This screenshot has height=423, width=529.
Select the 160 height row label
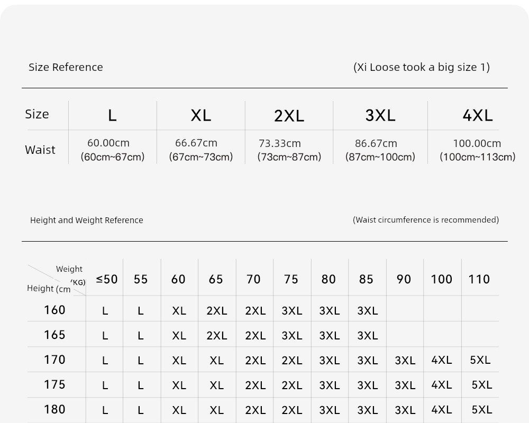(54, 310)
